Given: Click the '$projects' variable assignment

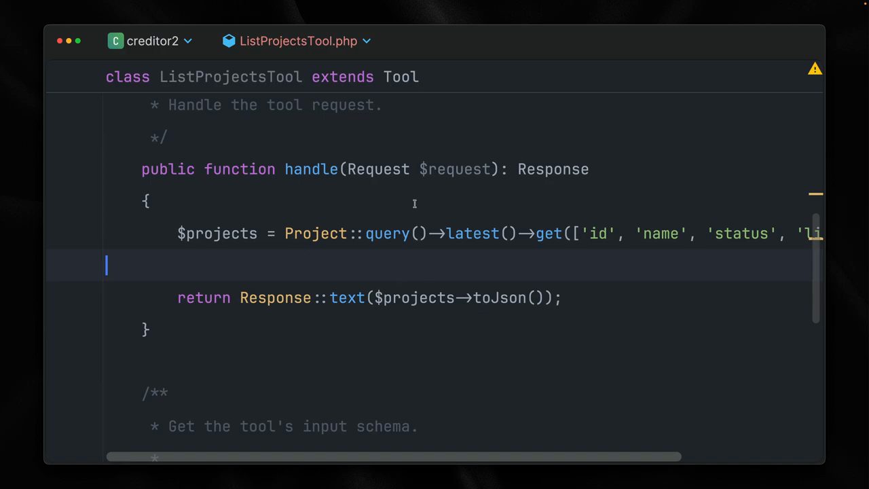Looking at the screenshot, I should point(217,234).
